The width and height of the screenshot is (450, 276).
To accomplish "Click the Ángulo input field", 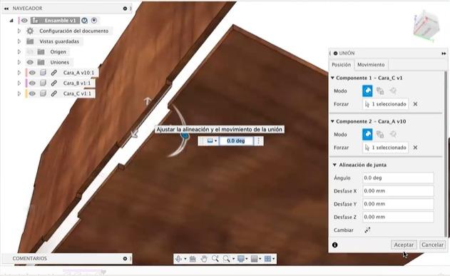I will tap(398, 178).
